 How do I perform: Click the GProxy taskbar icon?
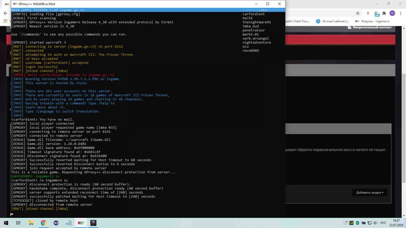[x=81, y=223]
